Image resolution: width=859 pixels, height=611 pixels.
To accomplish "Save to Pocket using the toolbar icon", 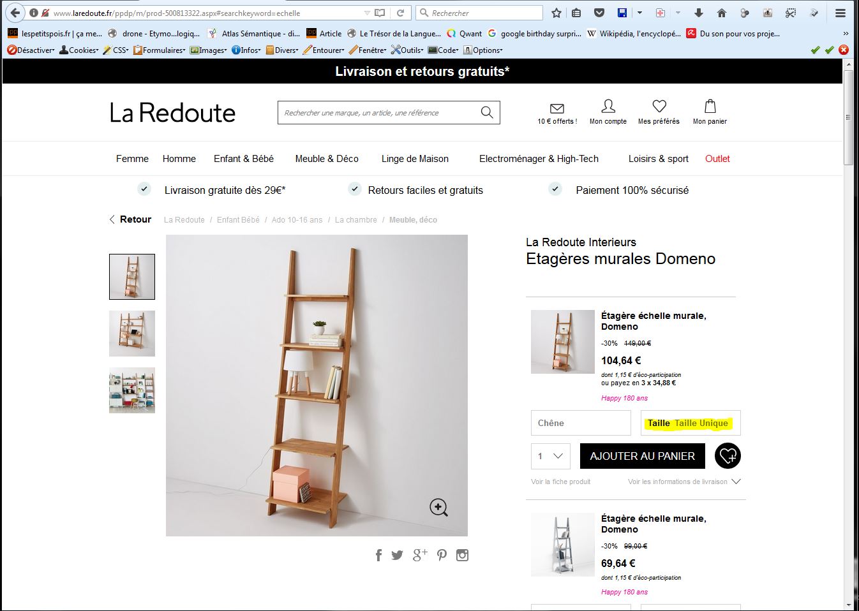I will tap(599, 13).
